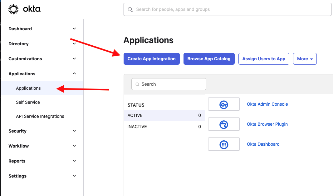Click the Okta Browser Plugin icon
The width and height of the screenshot is (333, 196).
224,124
